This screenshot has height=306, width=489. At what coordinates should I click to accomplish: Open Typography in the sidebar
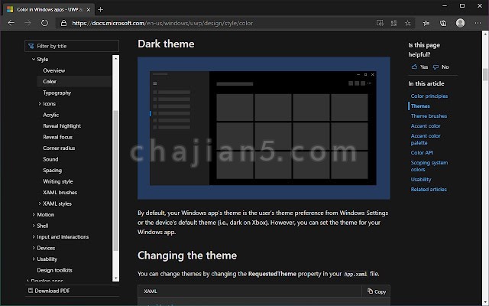point(57,93)
